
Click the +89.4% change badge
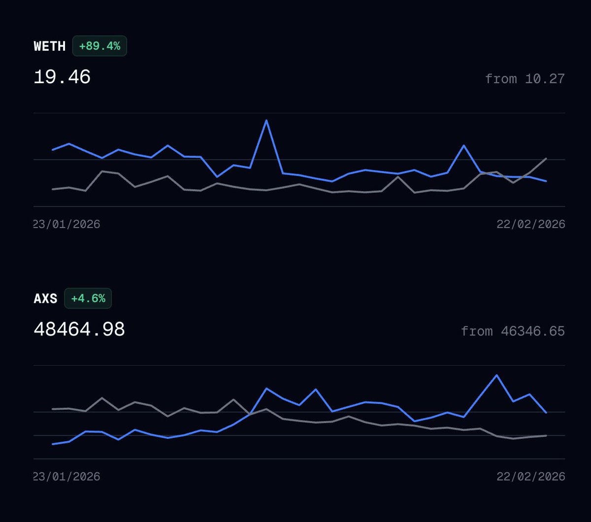[99, 46]
